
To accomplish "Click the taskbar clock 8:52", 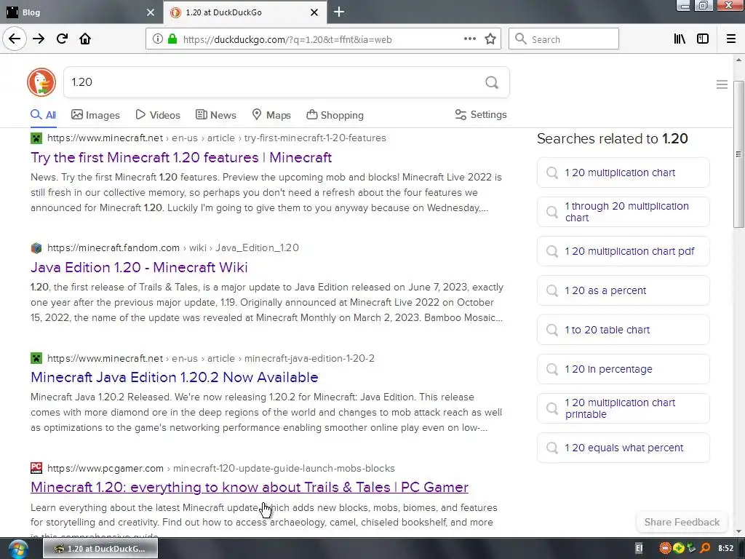I will point(725,549).
